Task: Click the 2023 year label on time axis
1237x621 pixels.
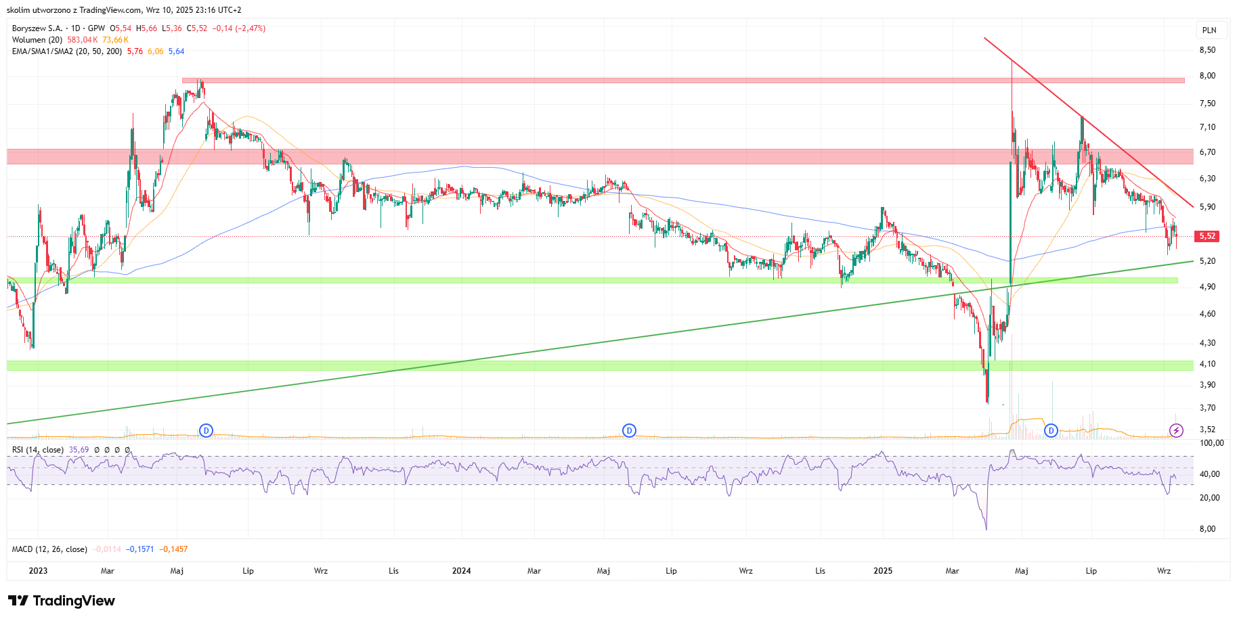Action: pos(38,571)
